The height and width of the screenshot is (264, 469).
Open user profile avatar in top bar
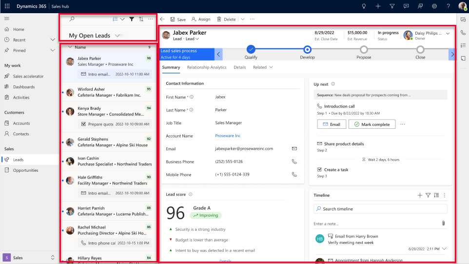463,6
